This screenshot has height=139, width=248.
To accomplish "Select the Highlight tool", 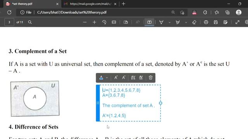I will click(178, 22).
